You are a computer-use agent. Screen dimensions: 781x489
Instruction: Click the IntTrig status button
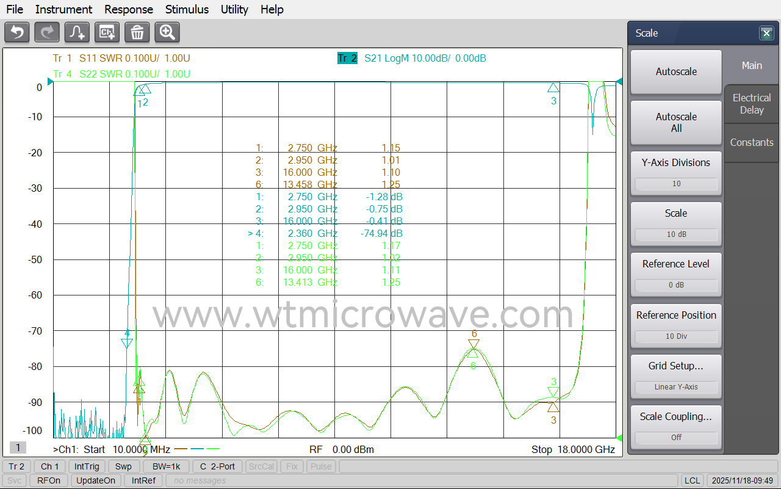tap(87, 466)
